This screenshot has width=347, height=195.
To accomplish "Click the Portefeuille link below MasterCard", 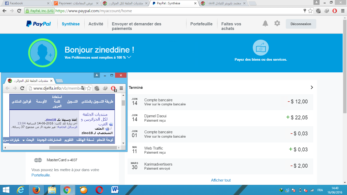I will [41, 175].
